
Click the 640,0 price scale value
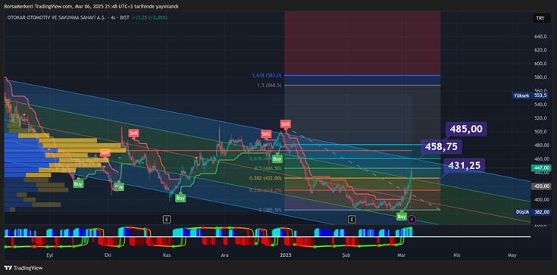(x=540, y=36)
